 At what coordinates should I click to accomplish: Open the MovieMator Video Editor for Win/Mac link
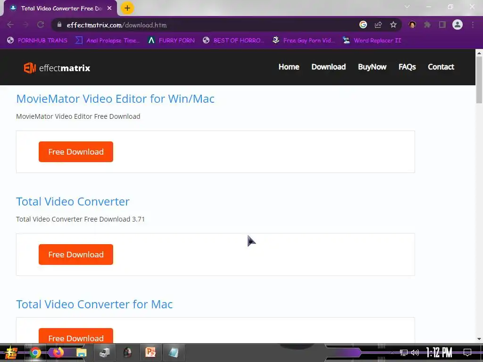pos(115,99)
